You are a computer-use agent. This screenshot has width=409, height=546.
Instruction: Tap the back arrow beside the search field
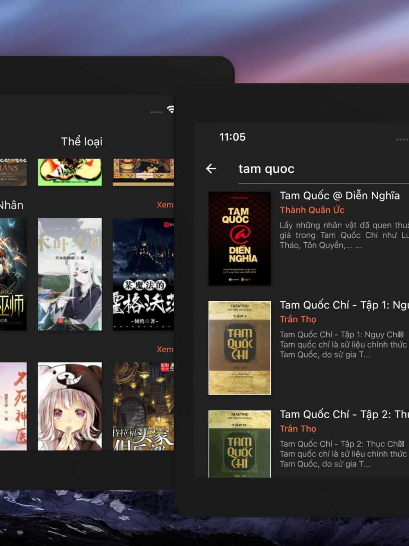211,169
